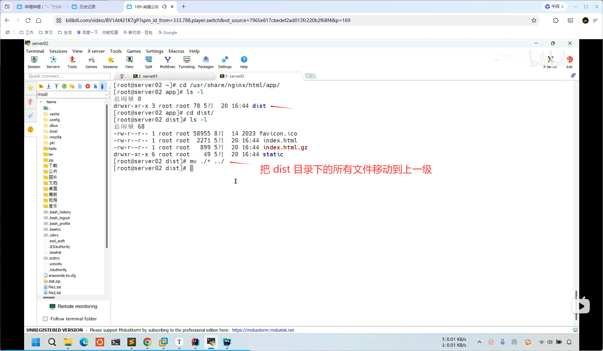Enable Follow terminal folder checkbox

[x=45, y=319]
